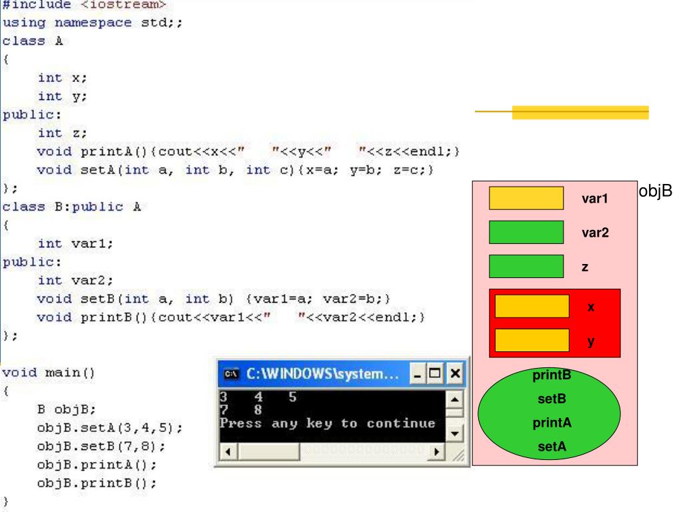Click the '#include <iostream>' code line
683x512 pixels.
click(84, 5)
